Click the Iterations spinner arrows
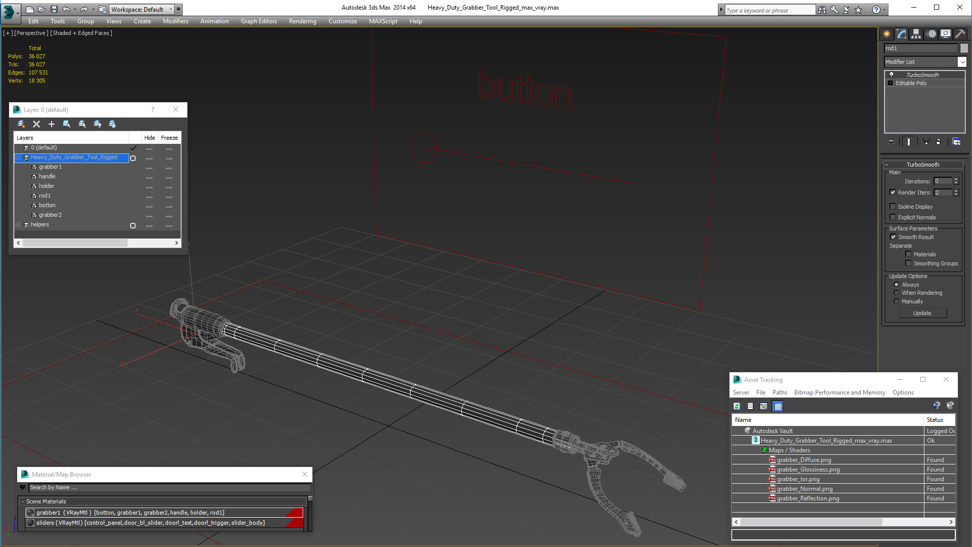972x547 pixels. click(x=956, y=181)
